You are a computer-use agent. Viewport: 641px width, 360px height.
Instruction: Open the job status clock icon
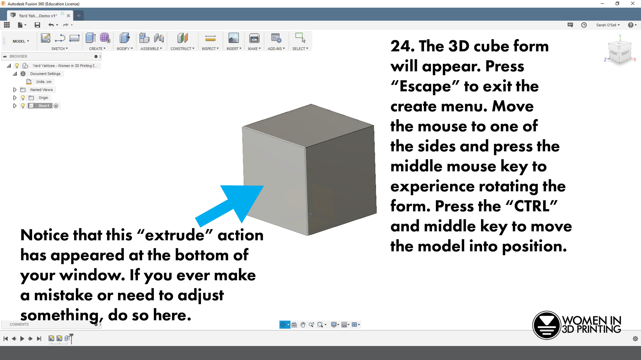[584, 25]
